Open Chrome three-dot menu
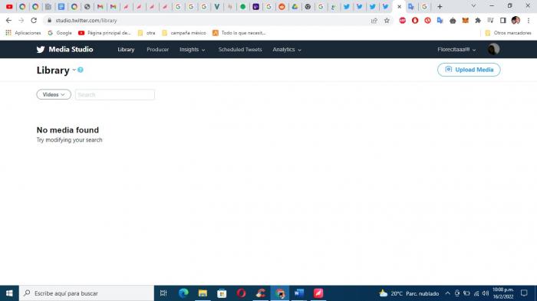Screen dimensions: 537x301 tap(529, 21)
